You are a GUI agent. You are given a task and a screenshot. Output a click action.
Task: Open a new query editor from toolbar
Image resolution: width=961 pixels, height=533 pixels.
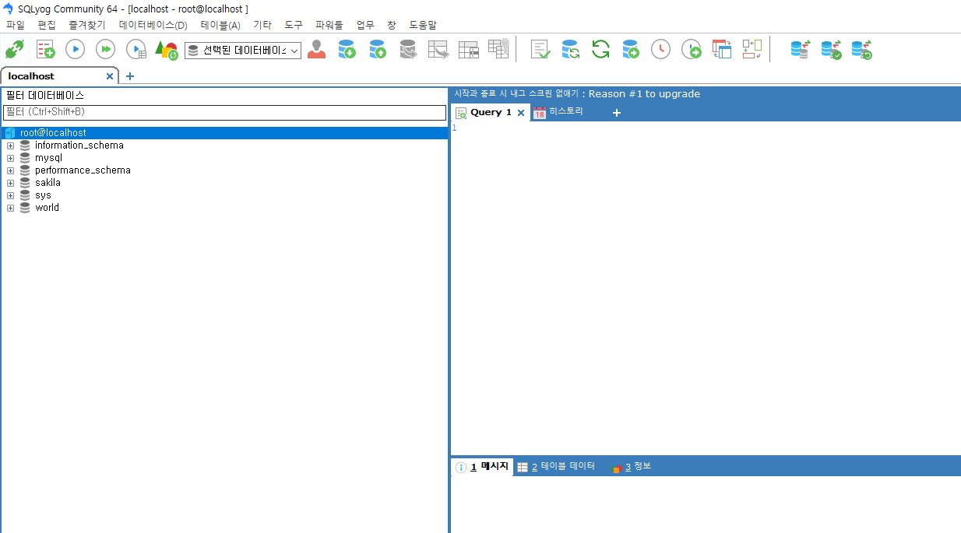(45, 50)
